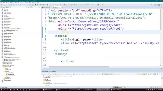
Task: Select signup.xhtml in Project Explorer
Action: click(x=11, y=74)
